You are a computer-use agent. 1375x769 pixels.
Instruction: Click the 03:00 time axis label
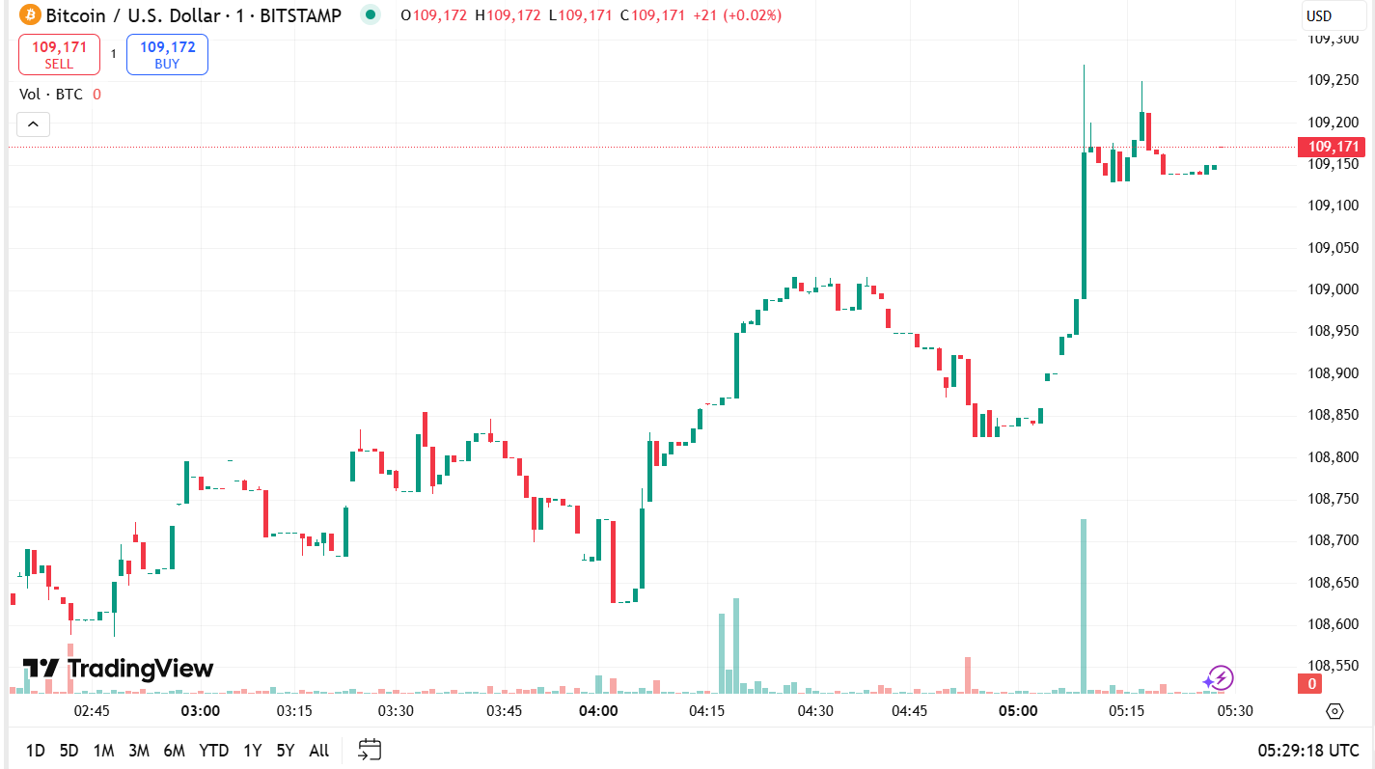point(200,711)
